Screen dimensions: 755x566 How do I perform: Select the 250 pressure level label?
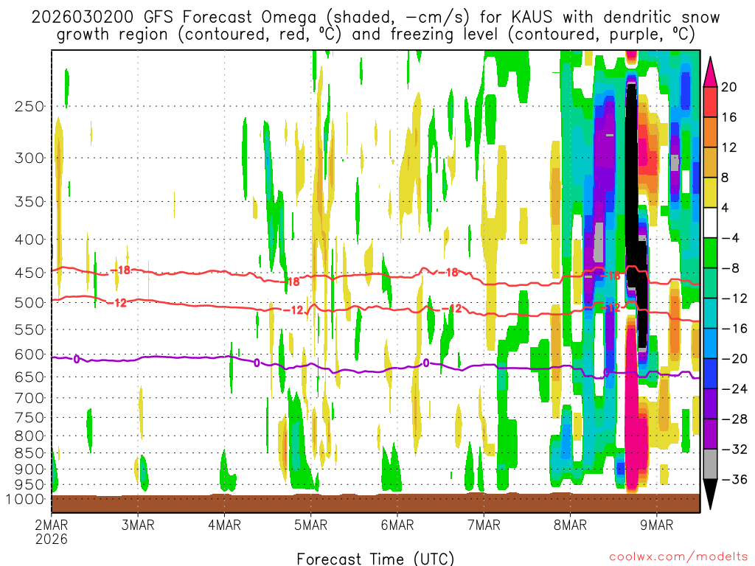click(29, 106)
